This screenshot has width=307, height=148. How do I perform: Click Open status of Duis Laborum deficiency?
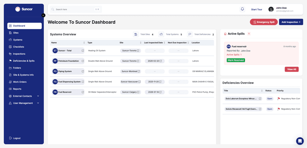click(269, 99)
